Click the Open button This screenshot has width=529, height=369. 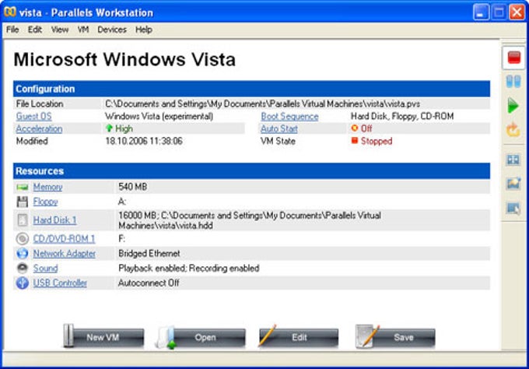pos(201,337)
